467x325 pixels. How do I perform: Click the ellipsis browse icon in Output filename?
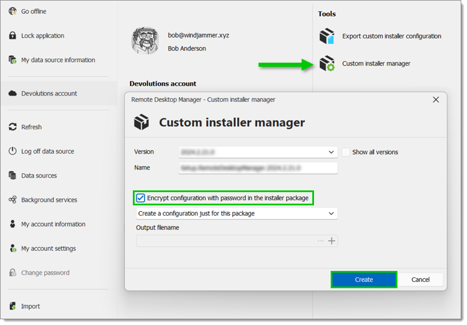click(x=320, y=240)
